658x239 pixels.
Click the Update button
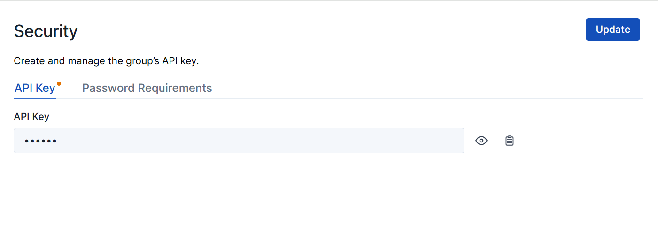pyautogui.click(x=612, y=30)
